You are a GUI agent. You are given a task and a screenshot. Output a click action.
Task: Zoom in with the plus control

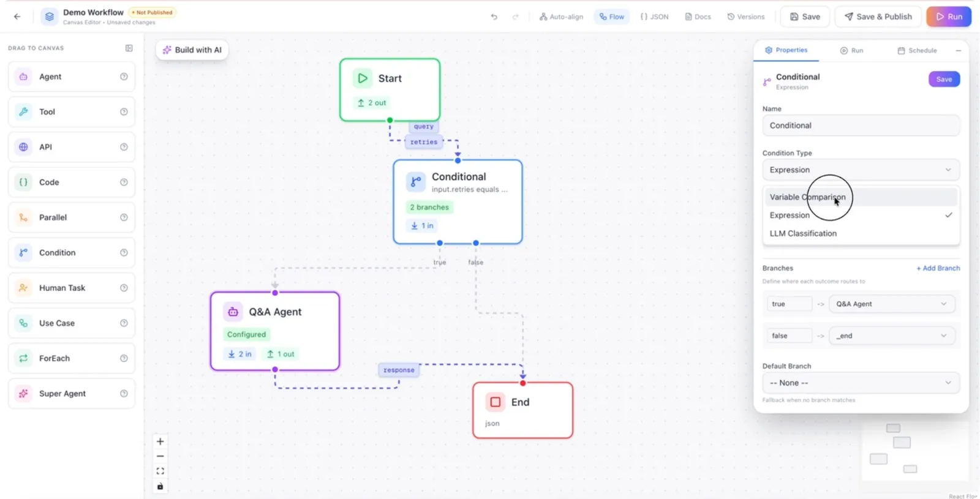[160, 441]
